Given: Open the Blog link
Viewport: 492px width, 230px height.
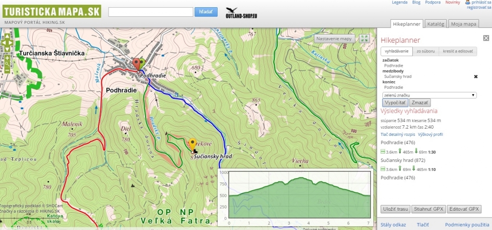Looking at the screenshot, I should pos(417,2).
